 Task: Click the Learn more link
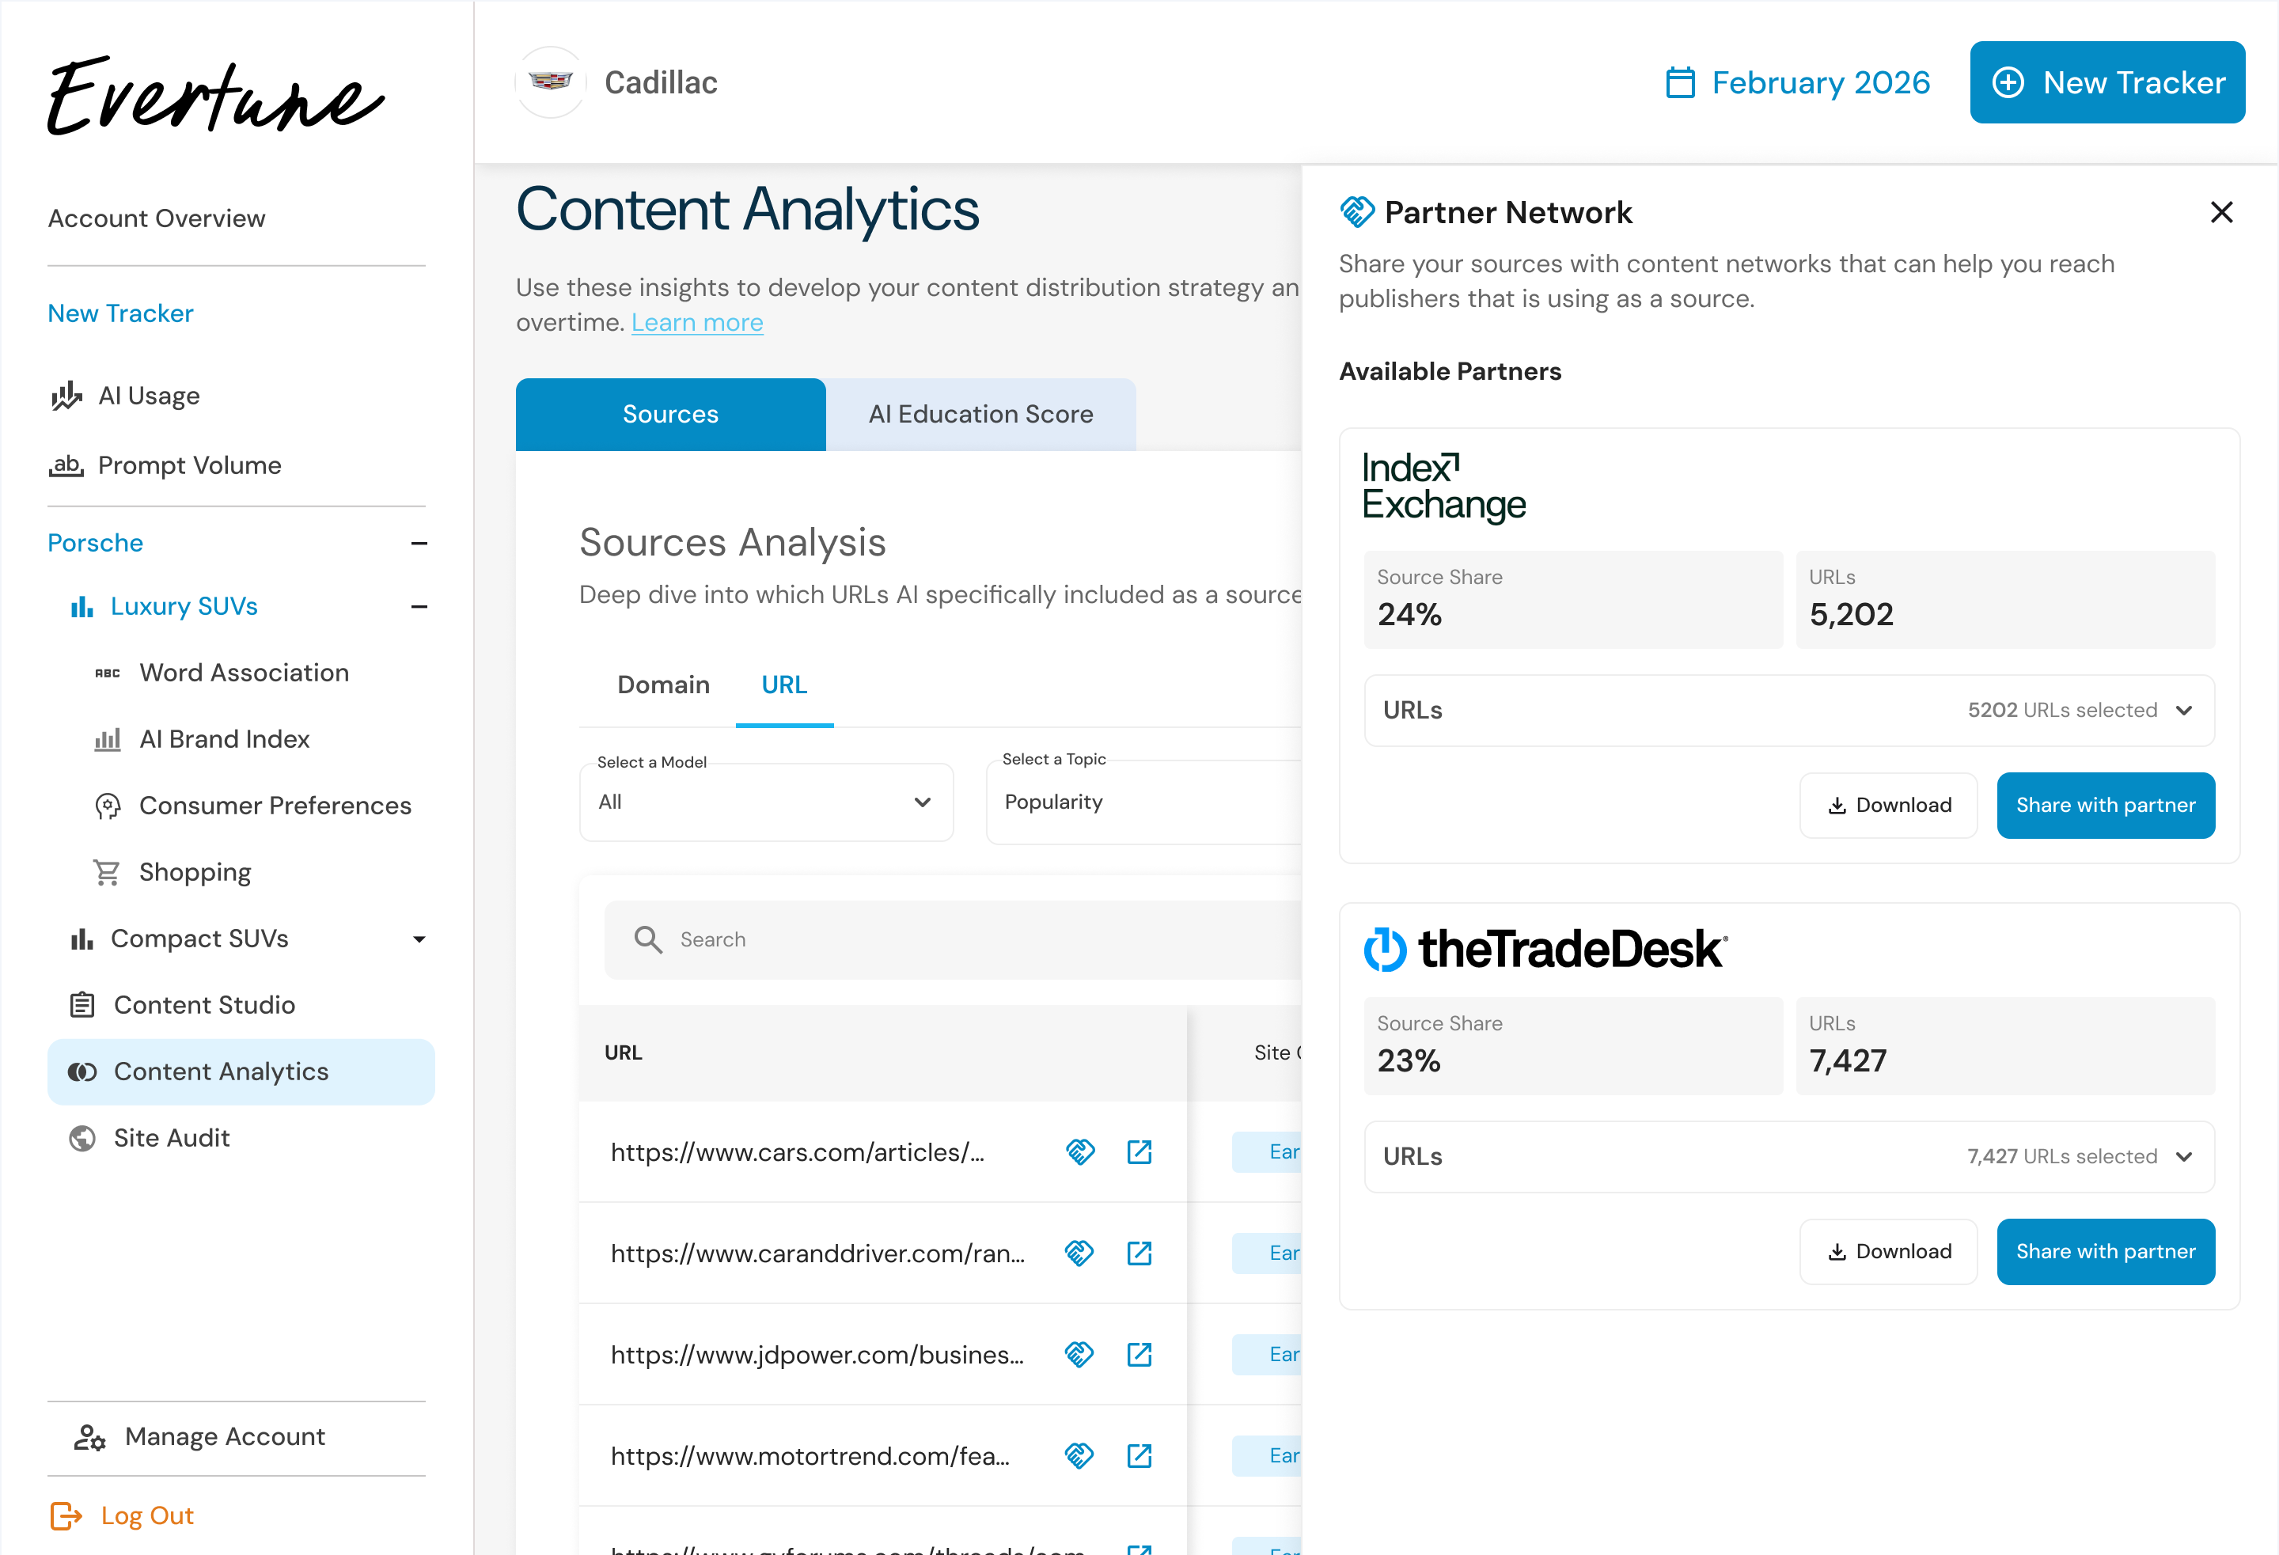coord(696,323)
